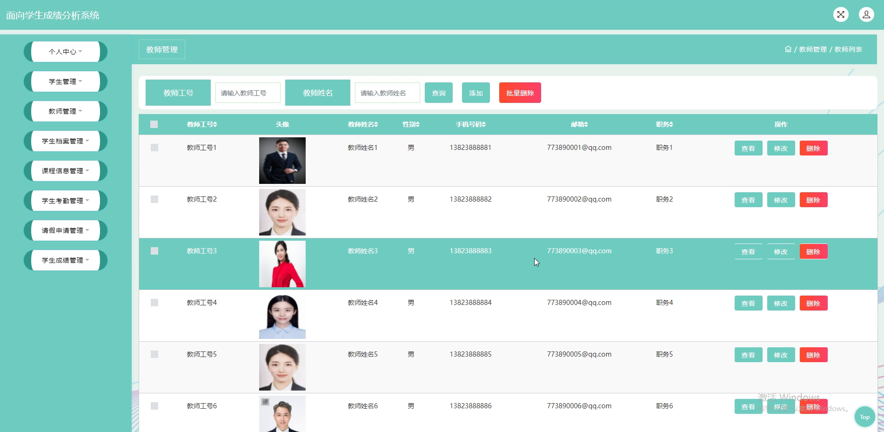Open avatar photo of 教师工号6
The height and width of the screenshot is (432, 884).
[x=282, y=414]
